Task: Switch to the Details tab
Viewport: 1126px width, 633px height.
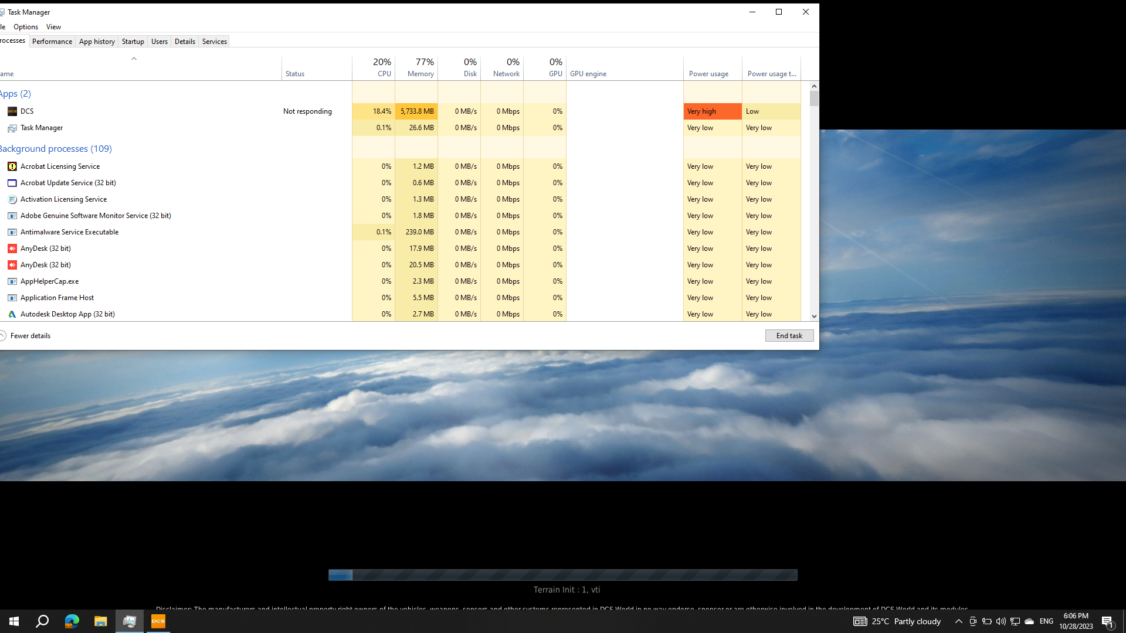Action: [185, 42]
